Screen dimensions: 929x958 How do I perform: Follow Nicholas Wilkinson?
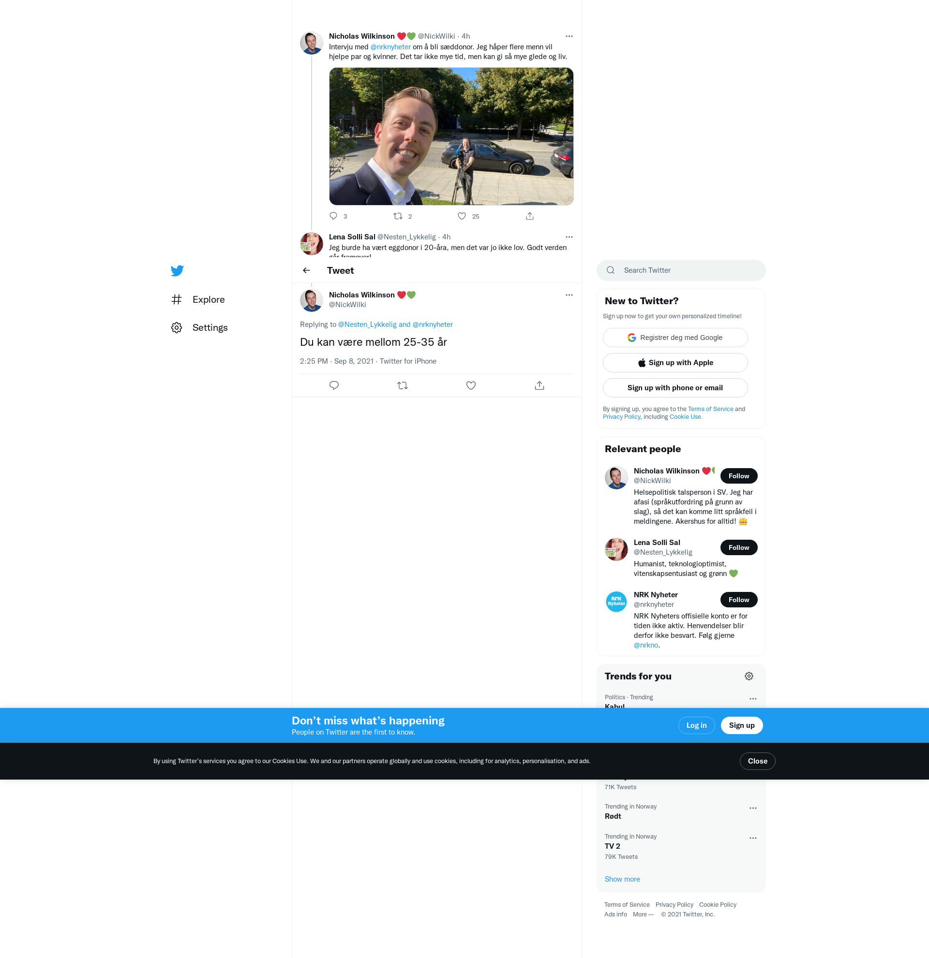click(739, 476)
